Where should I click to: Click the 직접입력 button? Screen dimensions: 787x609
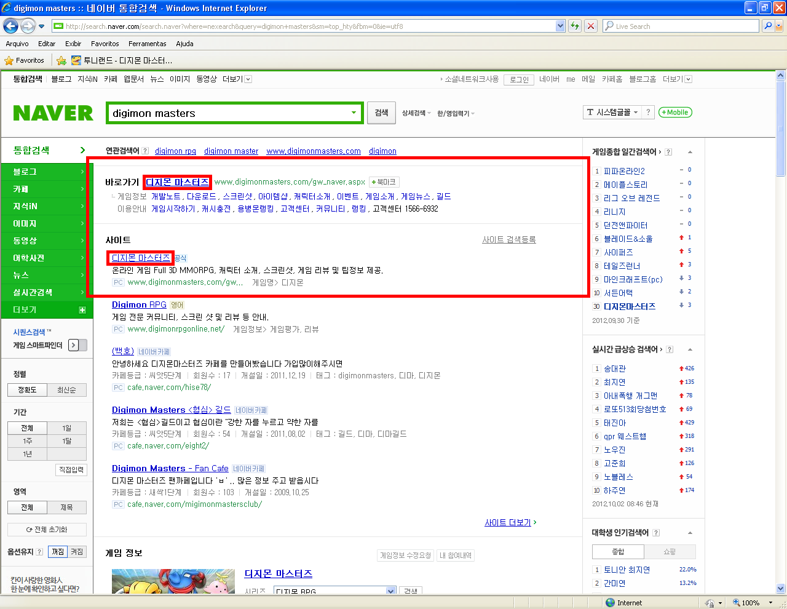click(71, 470)
